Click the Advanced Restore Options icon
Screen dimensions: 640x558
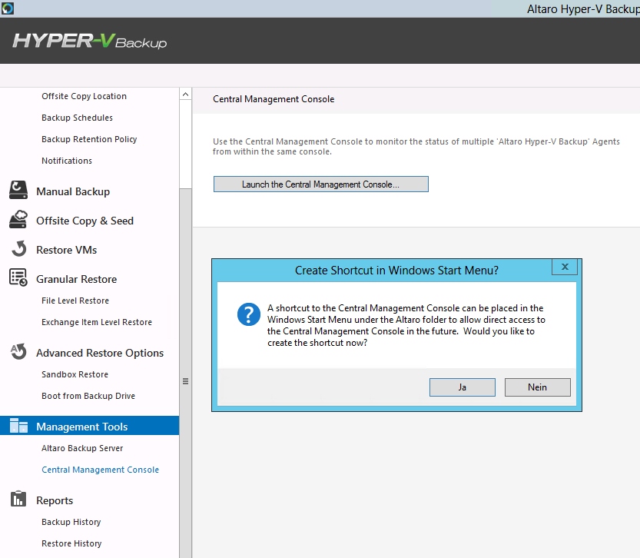point(18,351)
